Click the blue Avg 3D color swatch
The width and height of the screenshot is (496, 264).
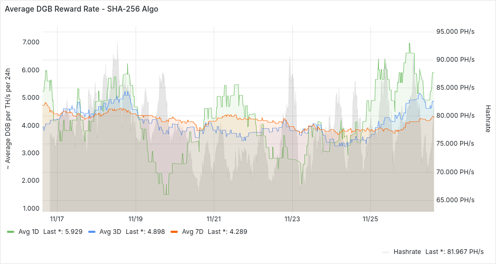(92, 232)
